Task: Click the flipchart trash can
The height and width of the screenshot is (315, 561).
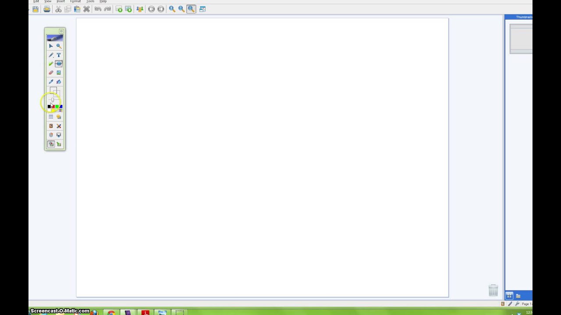Action: coord(493,290)
